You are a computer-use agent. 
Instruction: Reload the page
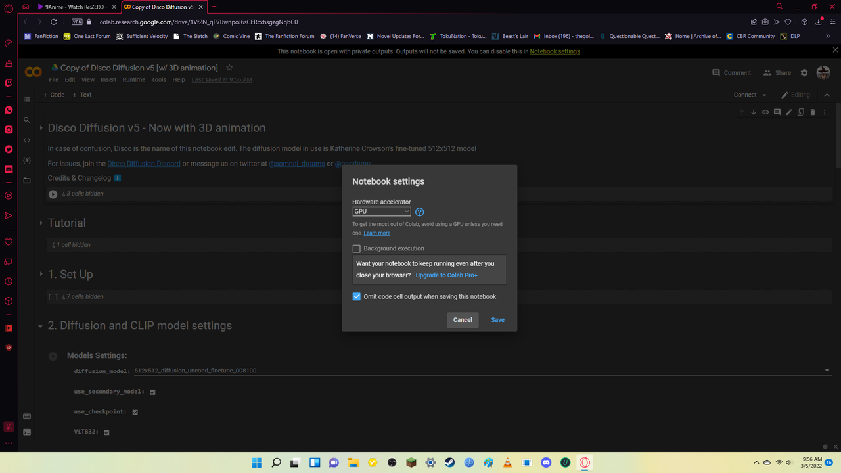53,22
